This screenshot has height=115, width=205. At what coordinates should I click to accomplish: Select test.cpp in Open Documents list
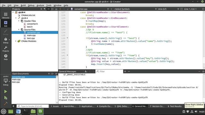pos(16,82)
